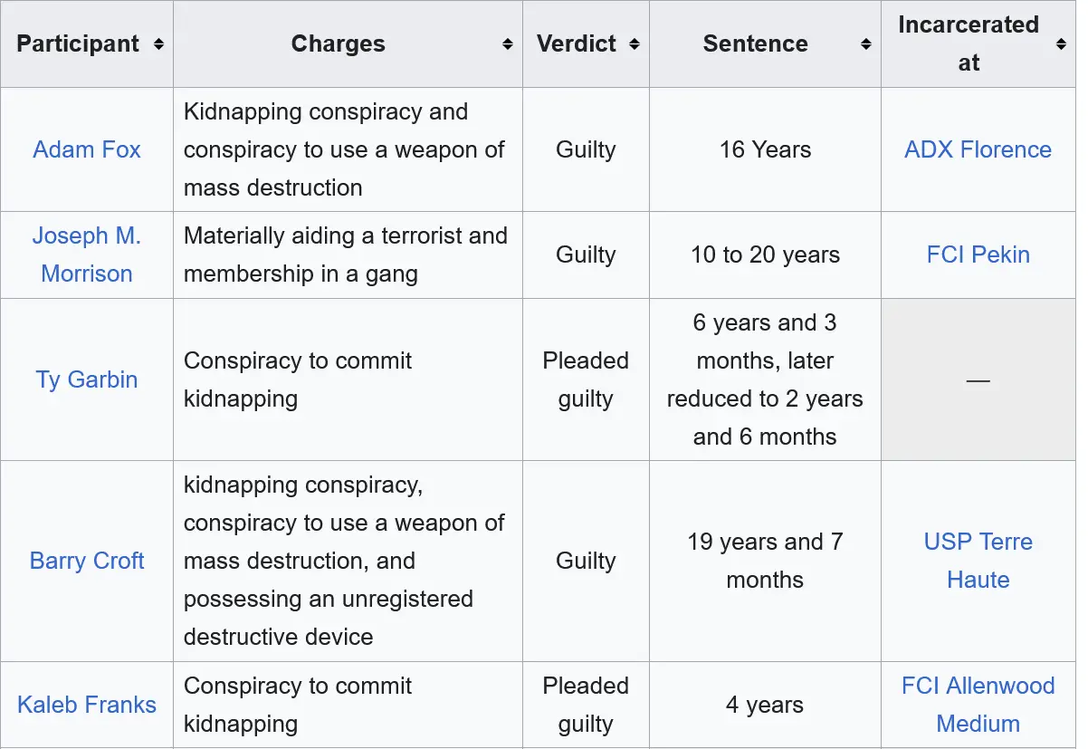Click the Charges header label
Viewport: 1088px width, 749px height.
point(338,44)
